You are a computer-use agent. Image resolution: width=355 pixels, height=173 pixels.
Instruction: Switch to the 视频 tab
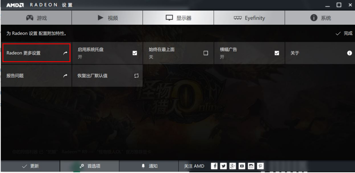[x=107, y=18]
